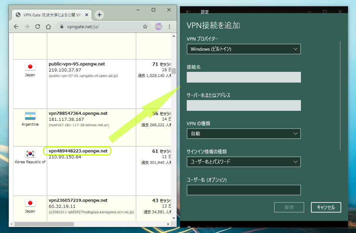Click the horizontal scroll left arrow
The width and height of the screenshot is (356, 233).
click(x=11, y=224)
